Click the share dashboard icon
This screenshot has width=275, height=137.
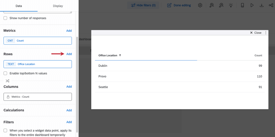(271, 5)
